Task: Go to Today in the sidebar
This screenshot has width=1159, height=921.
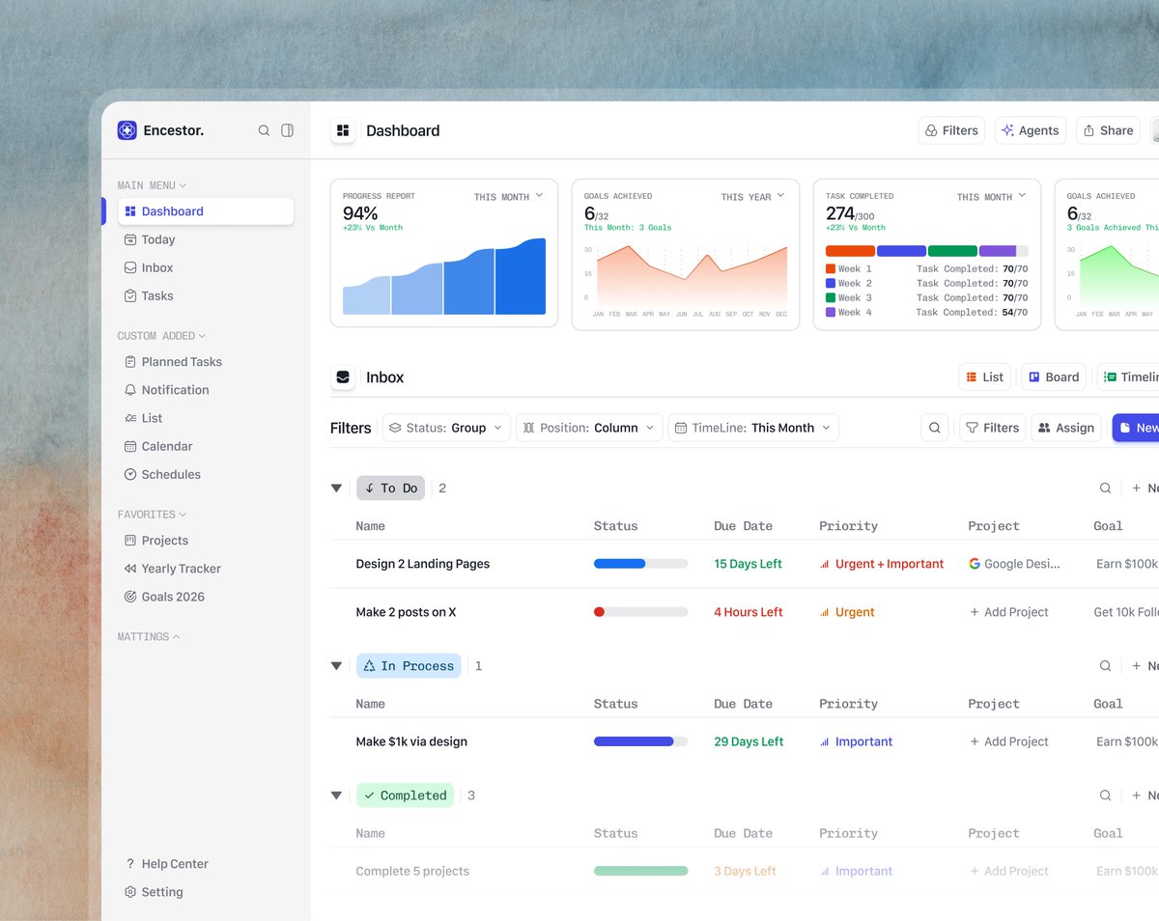Action: [150, 239]
